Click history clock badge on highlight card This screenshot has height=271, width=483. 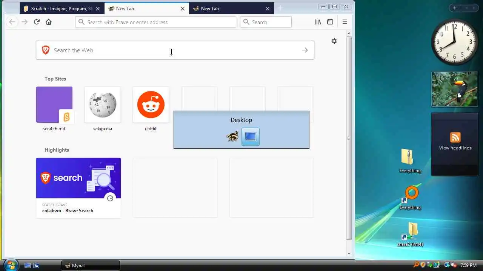(x=110, y=198)
